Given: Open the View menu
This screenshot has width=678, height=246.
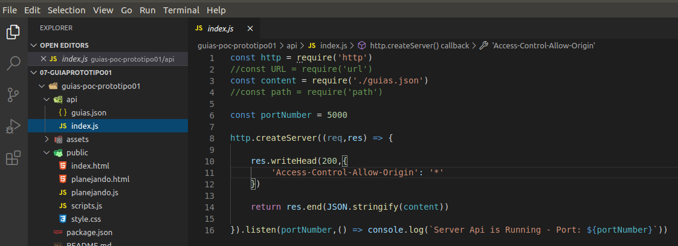Looking at the screenshot, I should 103,10.
